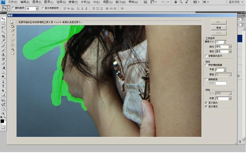Click the Rotate View icon in the application bar

click(x=187, y=2)
